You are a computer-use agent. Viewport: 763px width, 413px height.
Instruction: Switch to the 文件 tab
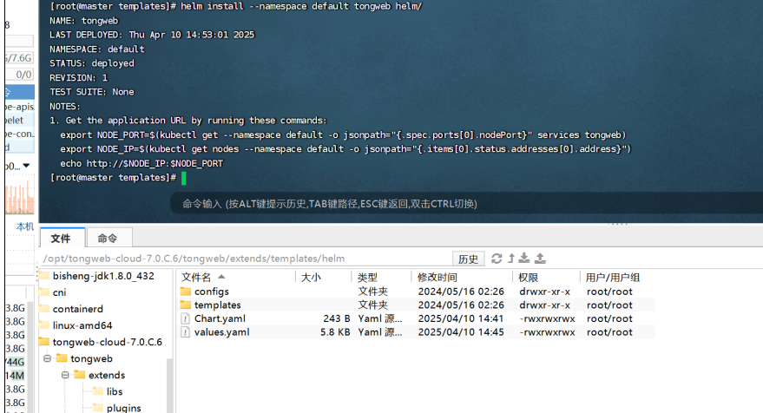(x=62, y=238)
